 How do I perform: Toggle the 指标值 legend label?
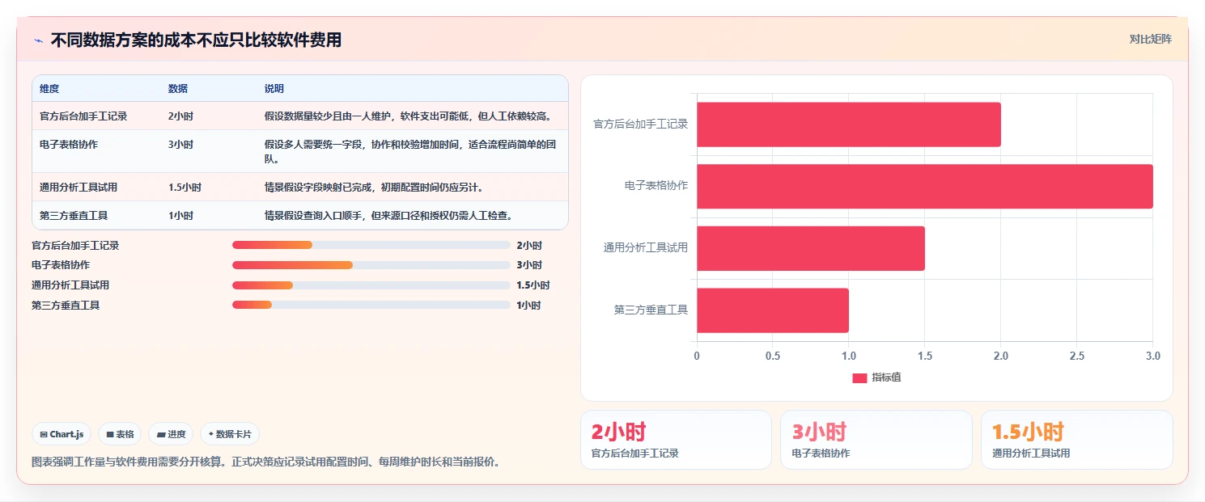tap(886, 378)
